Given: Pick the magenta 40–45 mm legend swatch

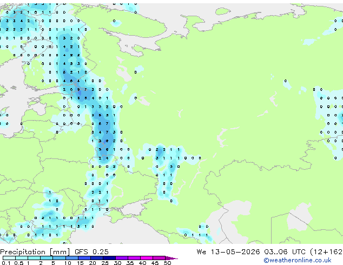Looking at the screenshot, I should click(x=147, y=258).
